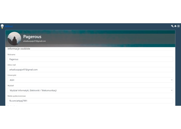Log out with the exit icon
The height and width of the screenshot is (129, 181).
point(178,26)
